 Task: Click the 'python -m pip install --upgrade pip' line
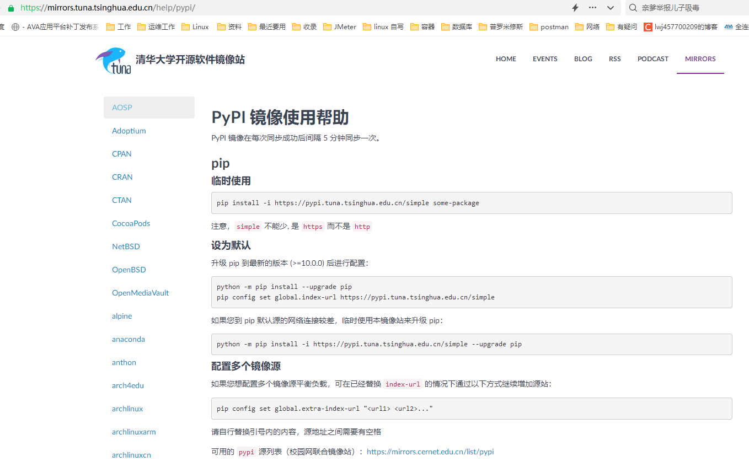point(285,287)
